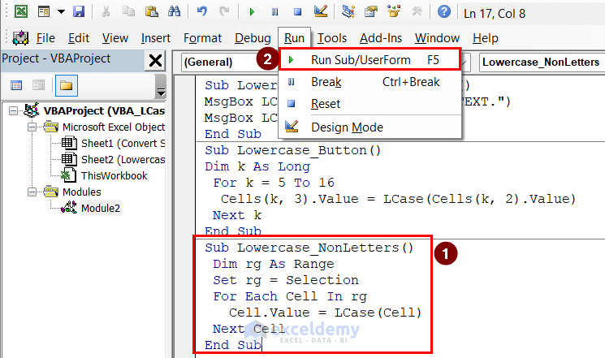605x358 pixels.
Task: Open the Debug menu
Action: 253,38
